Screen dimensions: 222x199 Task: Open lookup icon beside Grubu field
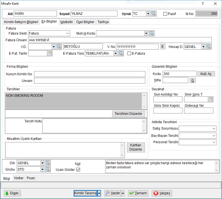tap(48, 169)
